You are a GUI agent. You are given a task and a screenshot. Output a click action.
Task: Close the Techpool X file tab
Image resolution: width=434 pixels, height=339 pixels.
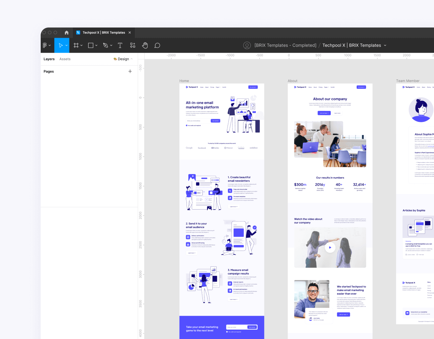pyautogui.click(x=130, y=32)
